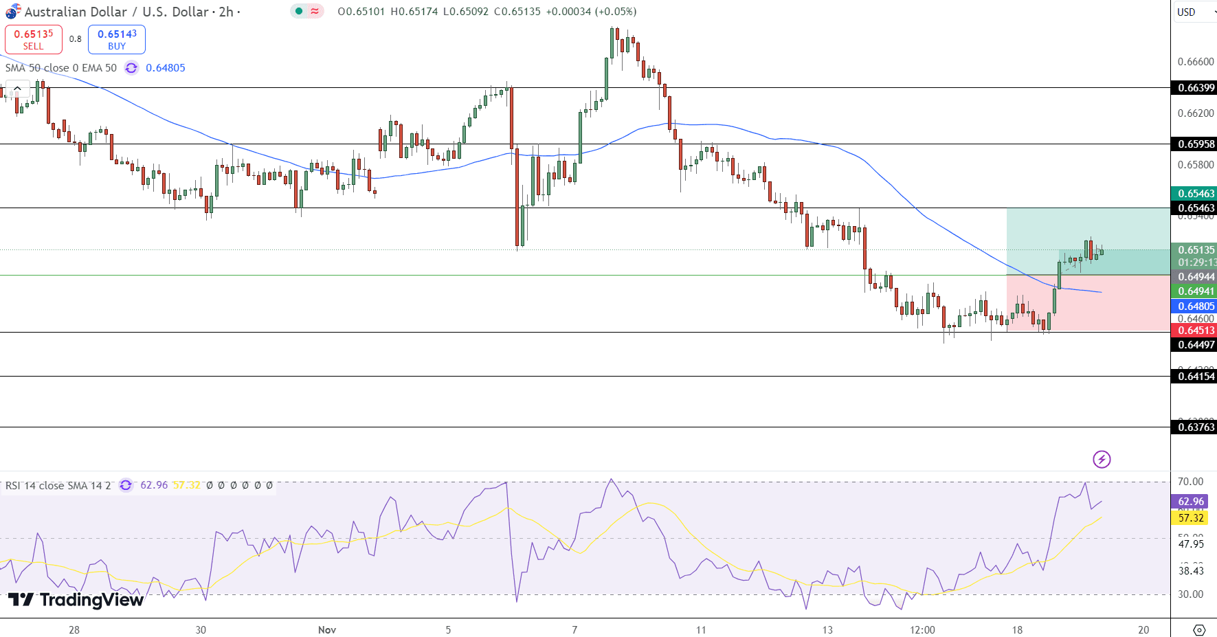Click the 30.00 RSI axis level
Image resolution: width=1217 pixels, height=637 pixels.
pyautogui.click(x=1190, y=594)
